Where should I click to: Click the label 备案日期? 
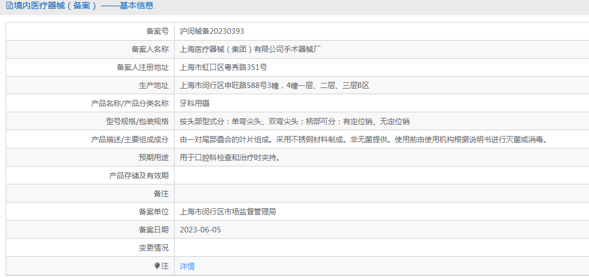[154, 230]
